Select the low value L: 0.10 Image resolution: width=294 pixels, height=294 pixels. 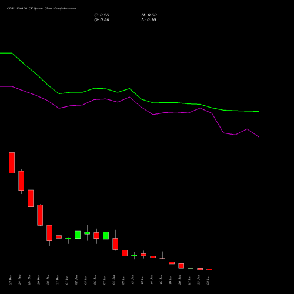(149, 20)
